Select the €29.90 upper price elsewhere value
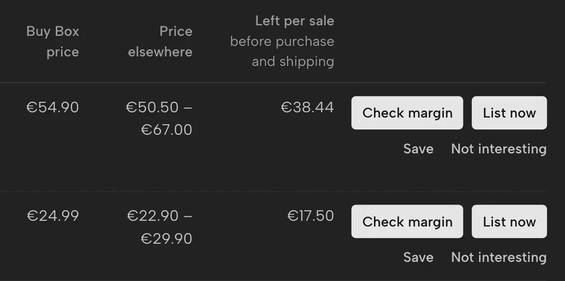Image resolution: width=565 pixels, height=281 pixels. (166, 239)
